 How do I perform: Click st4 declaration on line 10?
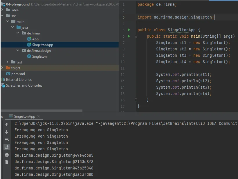point(193,62)
